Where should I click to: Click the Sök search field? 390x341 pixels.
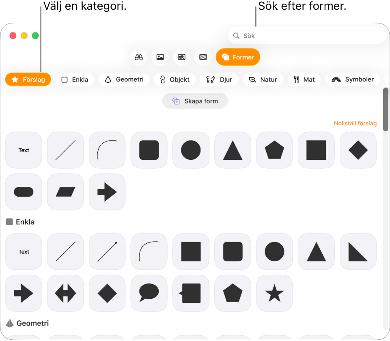pos(307,36)
